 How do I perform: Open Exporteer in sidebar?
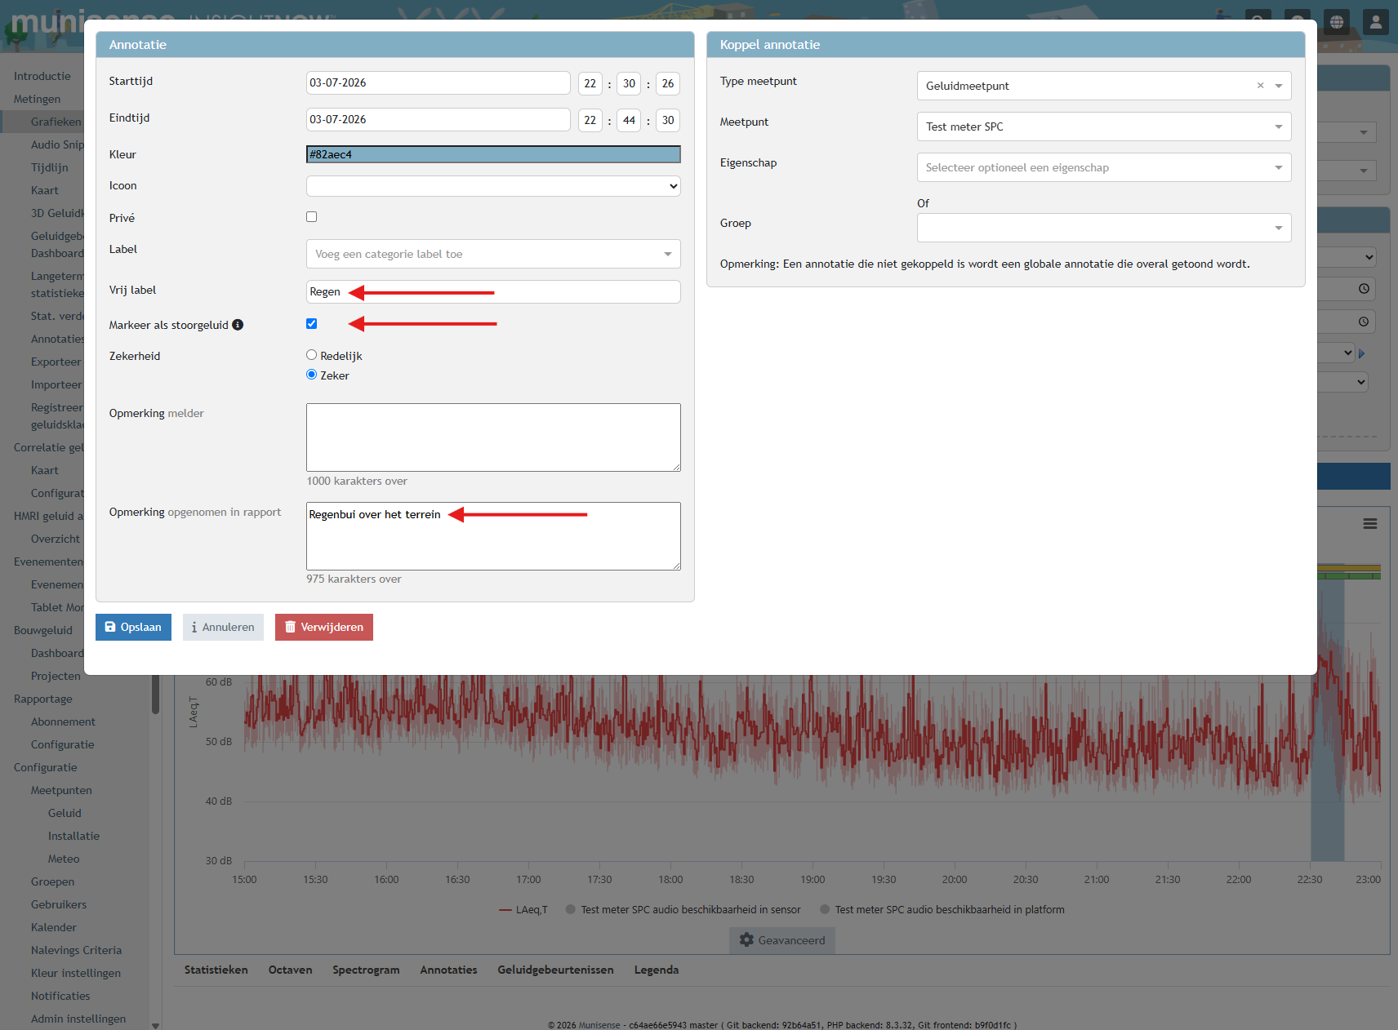pos(56,362)
